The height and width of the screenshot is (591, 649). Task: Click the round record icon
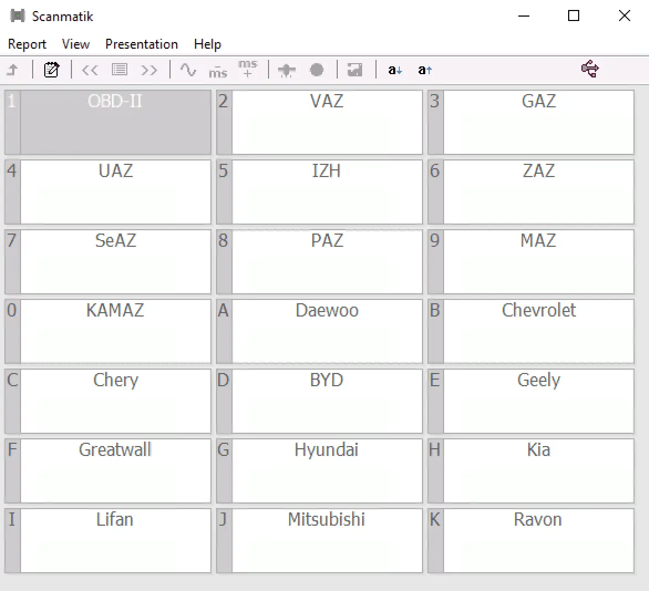pyautogui.click(x=317, y=70)
